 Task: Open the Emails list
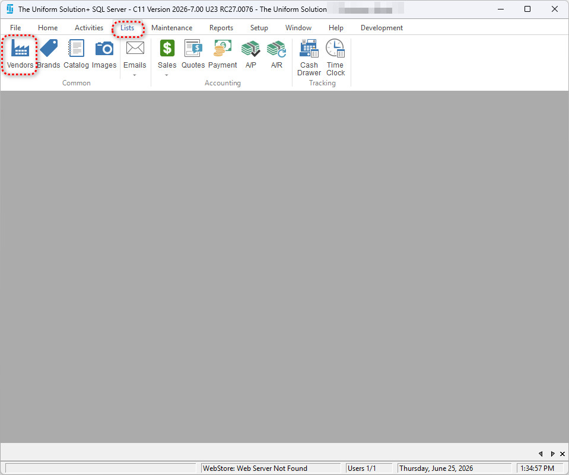(x=135, y=55)
